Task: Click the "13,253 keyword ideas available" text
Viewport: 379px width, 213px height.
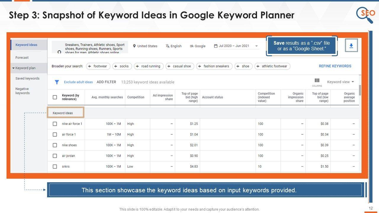Action: pos(148,82)
